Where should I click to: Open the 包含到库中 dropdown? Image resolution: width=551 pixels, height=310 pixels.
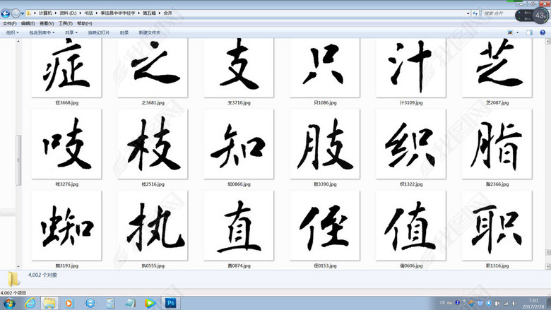pos(42,32)
